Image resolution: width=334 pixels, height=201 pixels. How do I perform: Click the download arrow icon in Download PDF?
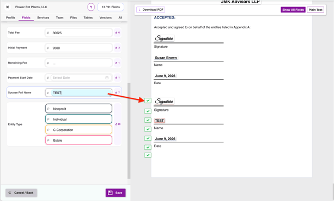(x=139, y=10)
